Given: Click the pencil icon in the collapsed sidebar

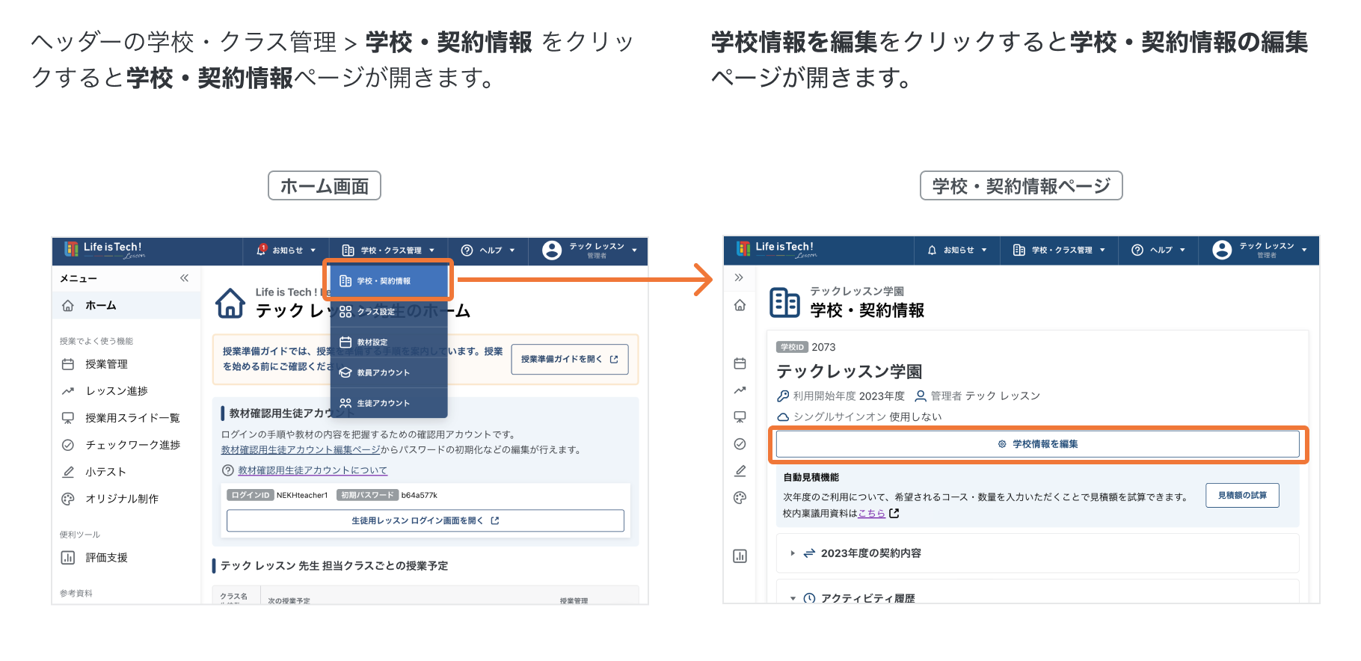Looking at the screenshot, I should (x=740, y=471).
